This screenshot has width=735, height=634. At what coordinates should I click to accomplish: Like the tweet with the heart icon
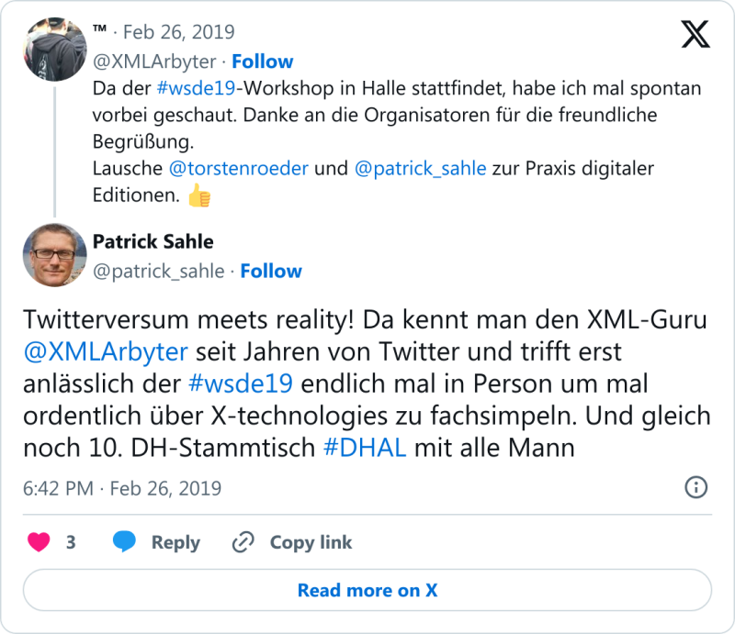click(x=39, y=542)
